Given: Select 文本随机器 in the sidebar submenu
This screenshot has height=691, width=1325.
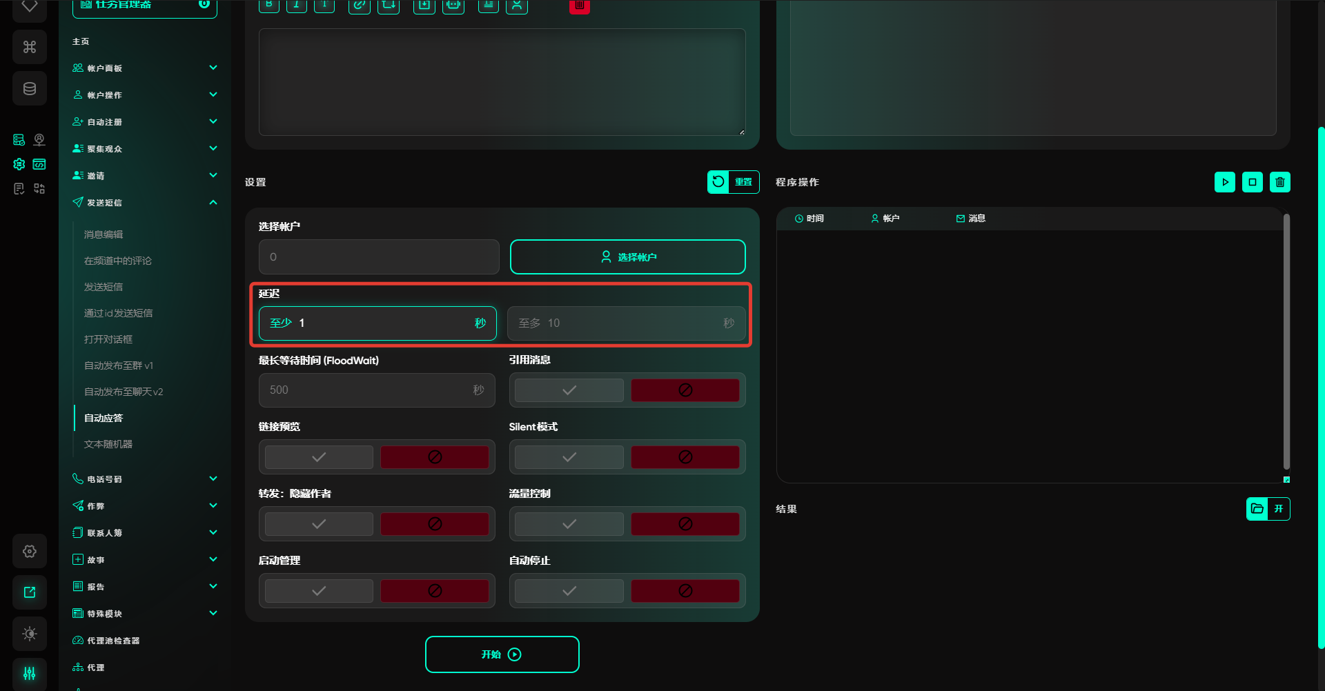Looking at the screenshot, I should point(108,444).
